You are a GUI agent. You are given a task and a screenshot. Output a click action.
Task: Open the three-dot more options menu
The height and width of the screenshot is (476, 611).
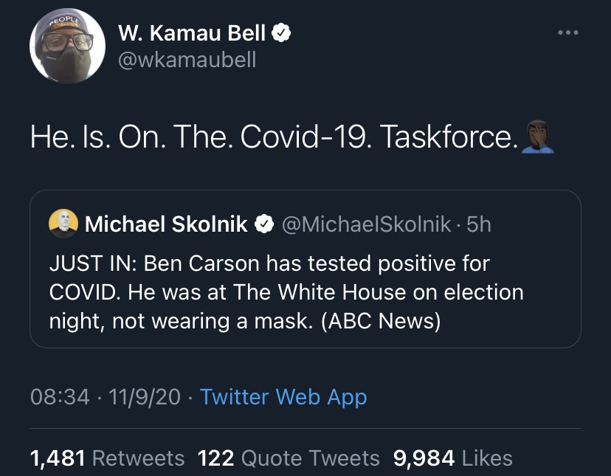(x=567, y=33)
